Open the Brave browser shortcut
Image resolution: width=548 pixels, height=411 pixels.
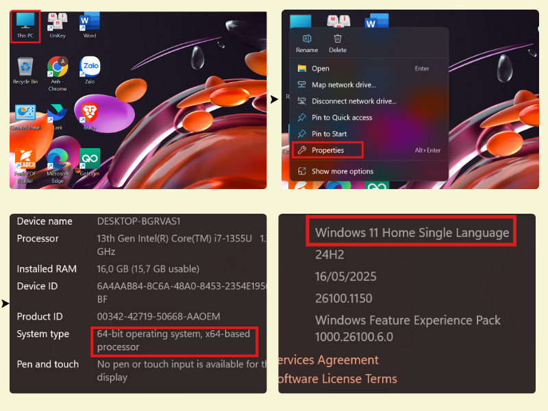(90, 116)
